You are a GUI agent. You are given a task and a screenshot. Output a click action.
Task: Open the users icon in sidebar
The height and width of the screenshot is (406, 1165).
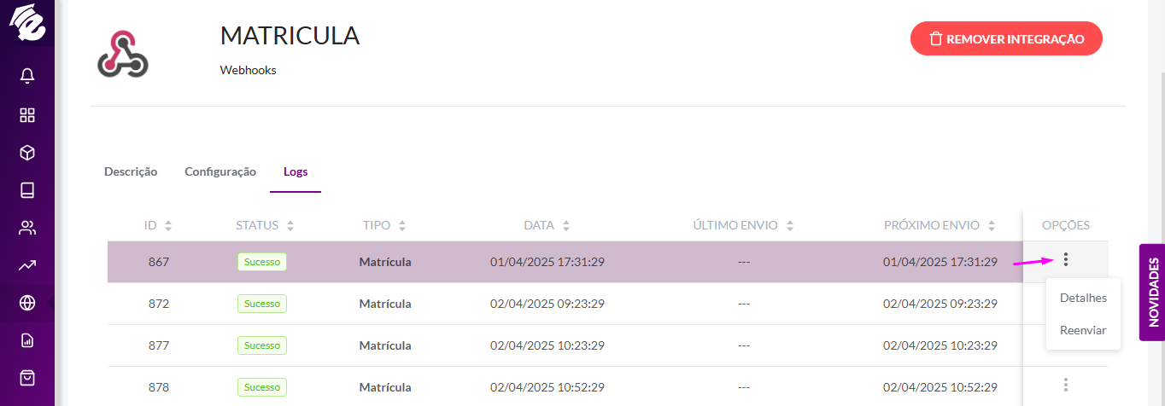click(x=27, y=228)
